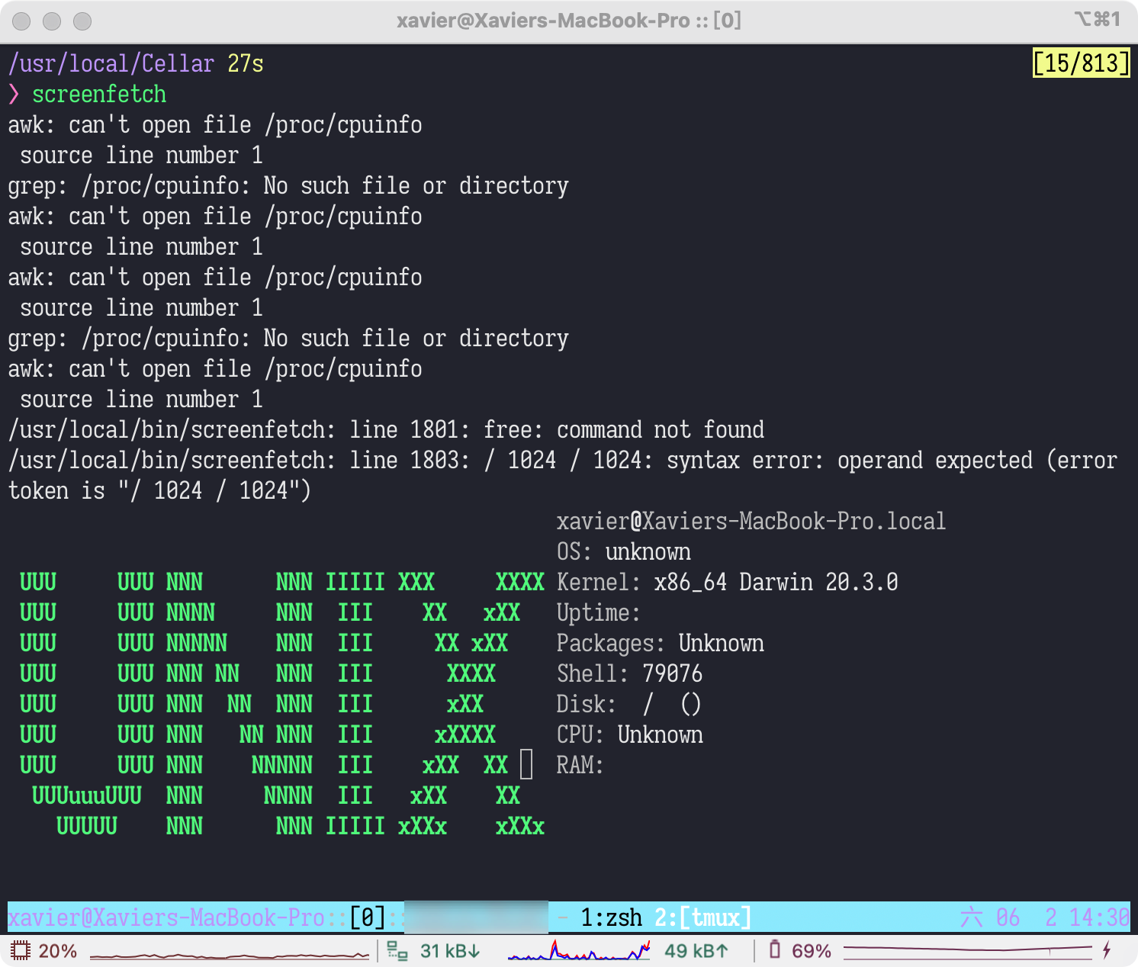Click the CPU usage graph next to 20%
Screen dimensions: 1138x967
(x=230, y=954)
